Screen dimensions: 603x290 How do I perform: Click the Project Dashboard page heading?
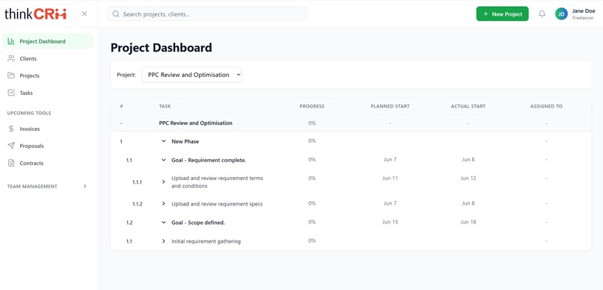tap(161, 48)
